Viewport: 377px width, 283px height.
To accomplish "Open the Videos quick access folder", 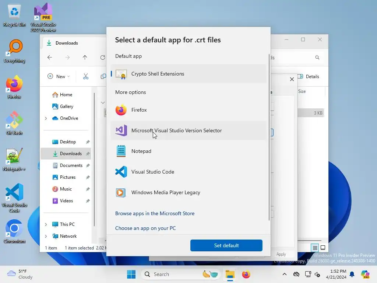I will [x=66, y=201].
